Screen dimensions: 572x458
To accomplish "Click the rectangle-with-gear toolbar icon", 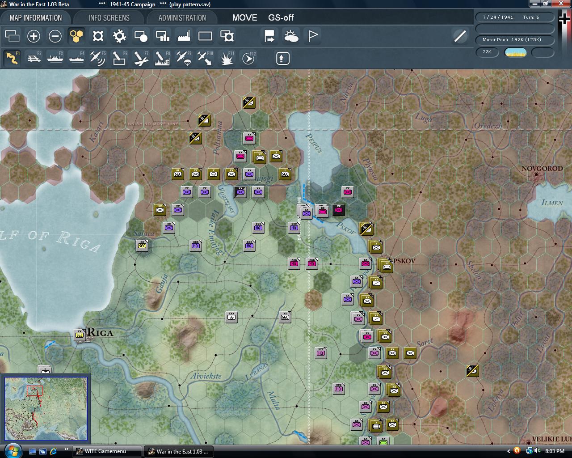I will click(227, 36).
